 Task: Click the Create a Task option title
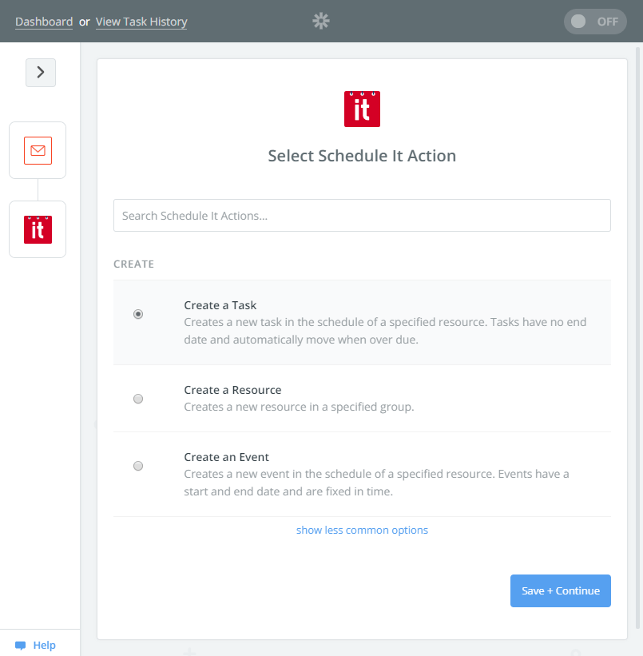220,305
